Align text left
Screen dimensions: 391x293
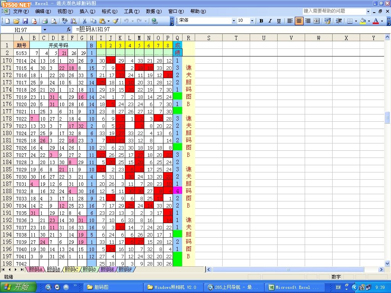[x=290, y=21]
